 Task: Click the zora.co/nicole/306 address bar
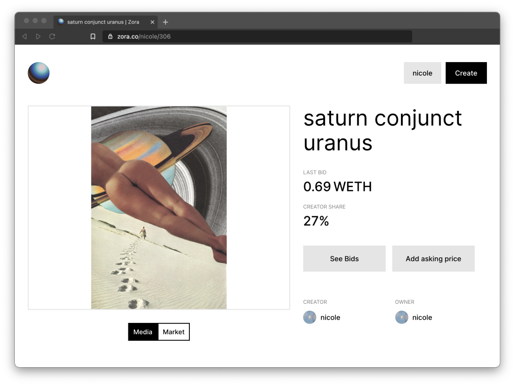point(257,36)
